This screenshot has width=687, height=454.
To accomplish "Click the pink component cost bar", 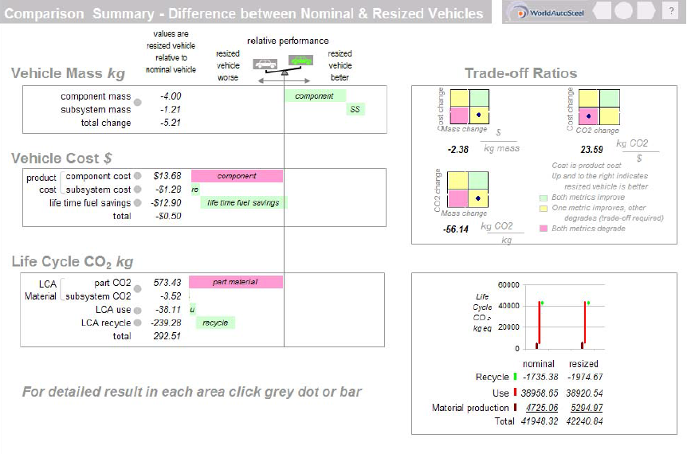I will 237,176.
